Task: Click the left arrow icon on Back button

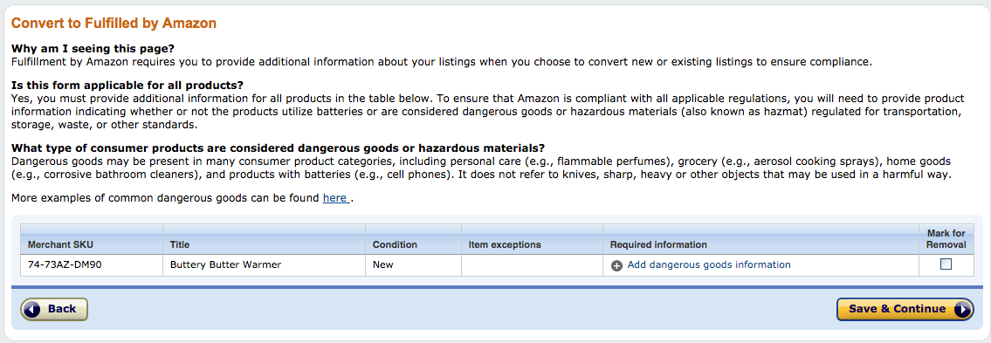Action: (33, 309)
